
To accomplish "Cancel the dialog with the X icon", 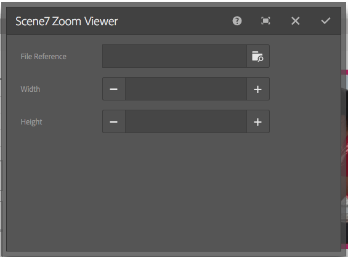I will 296,21.
